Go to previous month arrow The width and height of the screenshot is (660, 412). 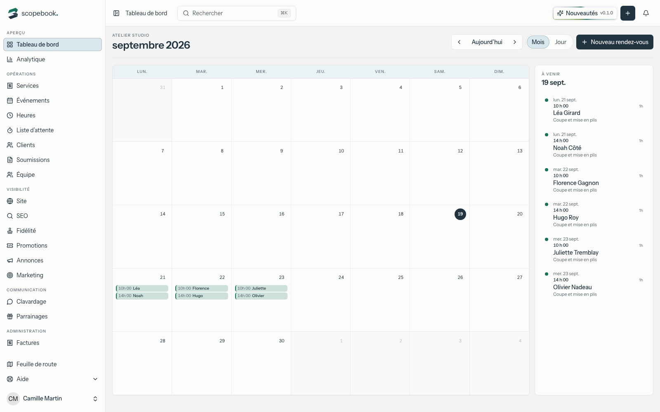coord(459,42)
